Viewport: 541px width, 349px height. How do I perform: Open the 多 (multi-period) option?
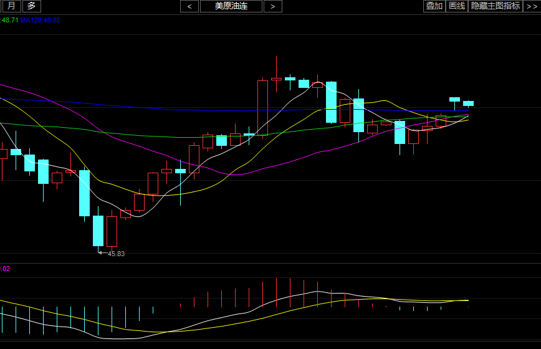pos(32,6)
